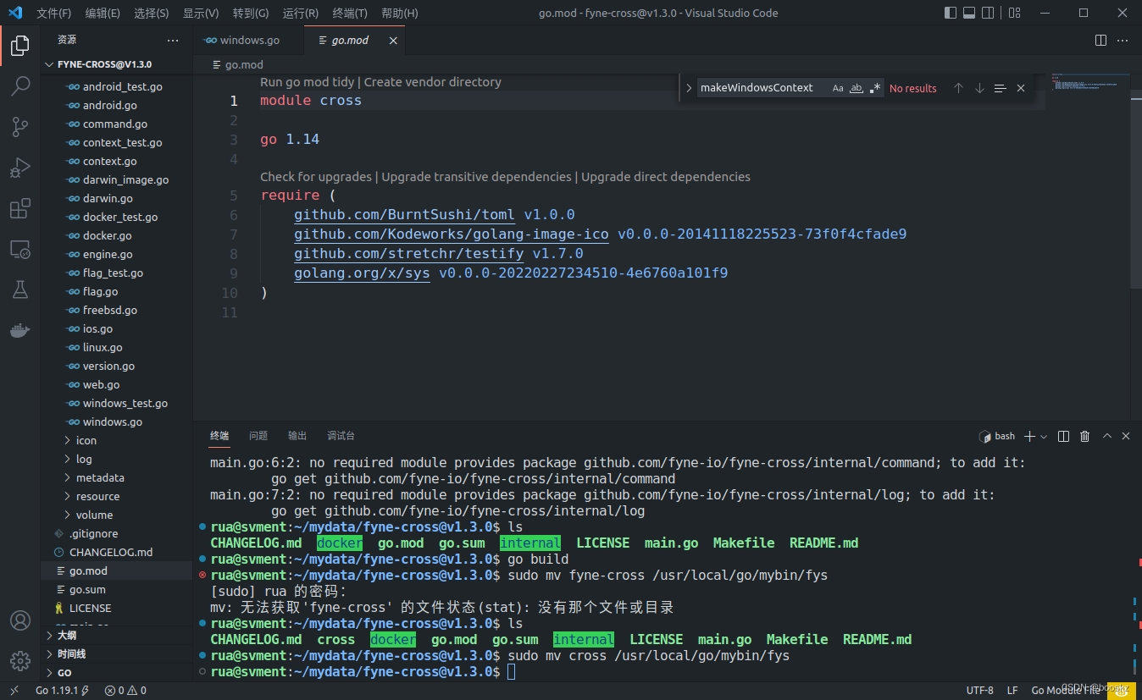The height and width of the screenshot is (700, 1142).
Task: Click Upgrade transitive dependencies code lens
Action: click(x=476, y=177)
